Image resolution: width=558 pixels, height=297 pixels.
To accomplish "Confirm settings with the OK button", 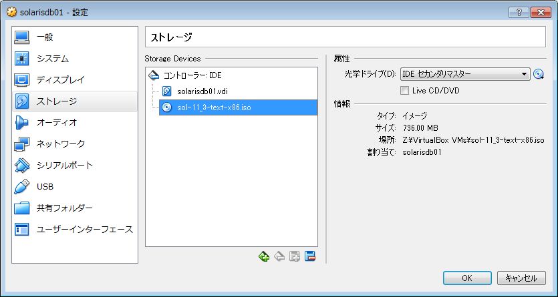I will click(x=467, y=278).
